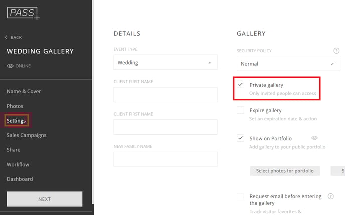Open the Event Type Wedding dropdown
This screenshot has width=345, height=215.
(x=165, y=63)
